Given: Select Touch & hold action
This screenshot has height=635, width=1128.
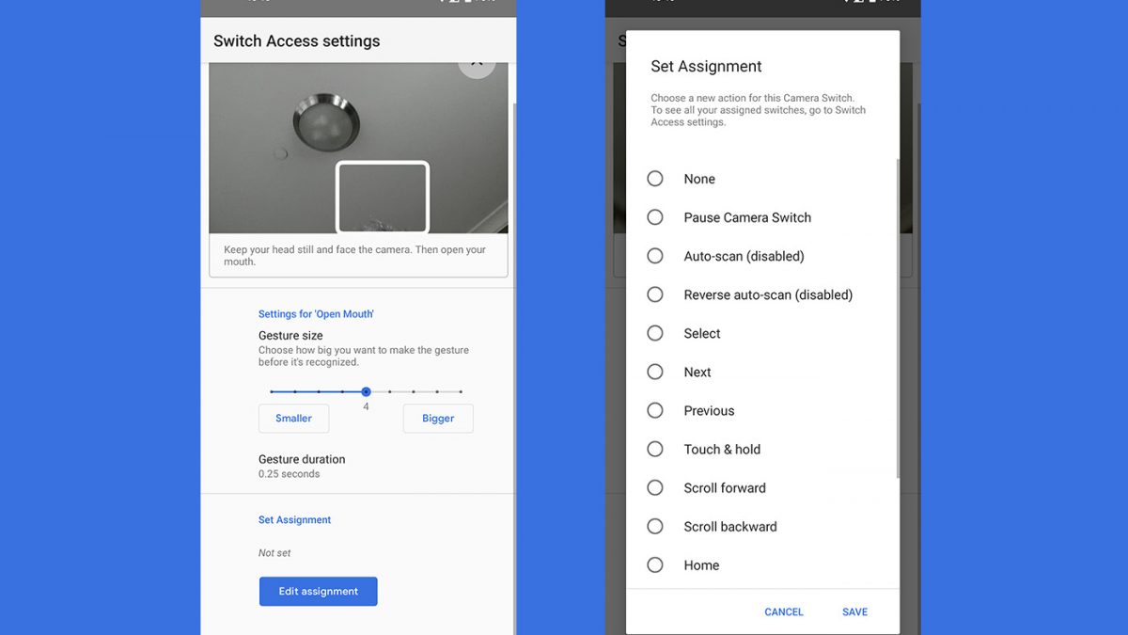Looking at the screenshot, I should 655,449.
